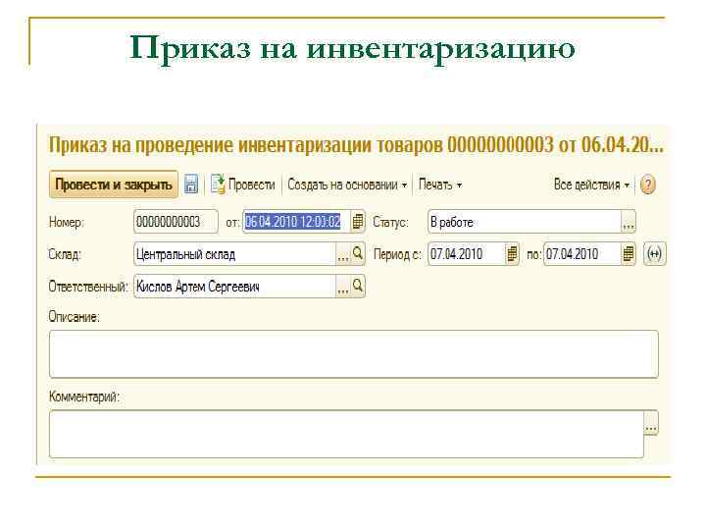
Task: Click into the Номер field 0000000003
Action: tap(176, 222)
